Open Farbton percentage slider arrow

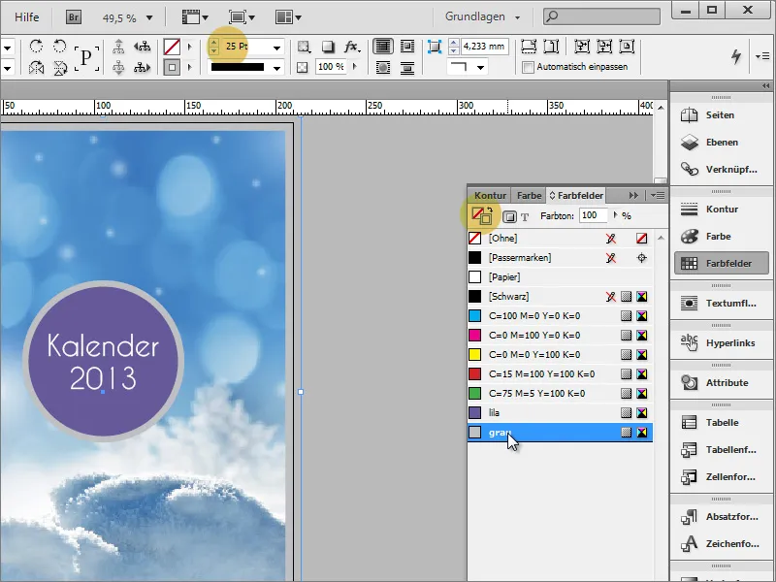615,215
